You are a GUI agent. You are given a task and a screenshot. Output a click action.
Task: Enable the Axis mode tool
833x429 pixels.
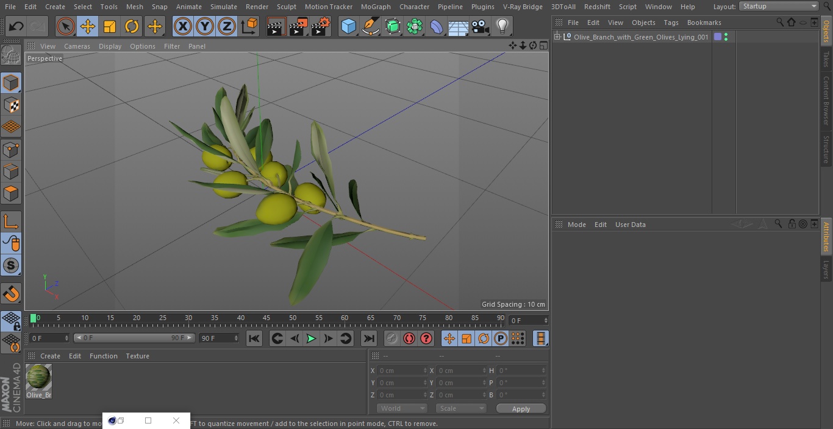[x=11, y=221]
